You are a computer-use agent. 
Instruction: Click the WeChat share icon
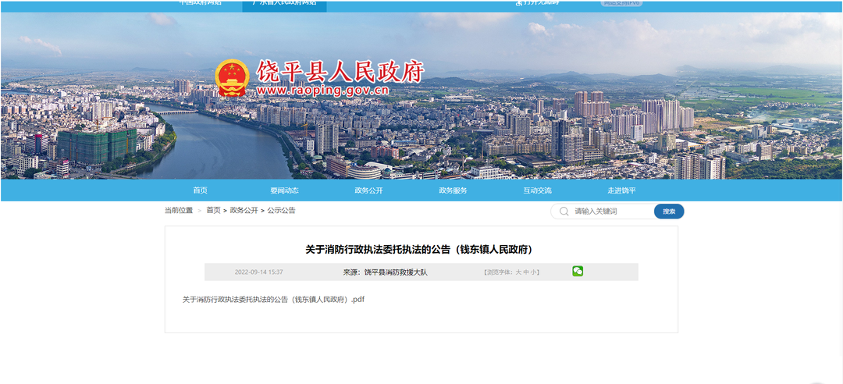click(x=578, y=271)
